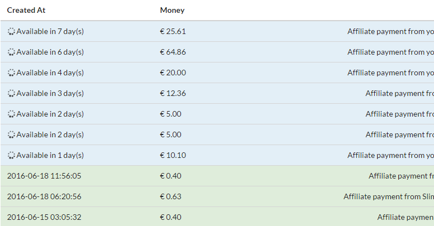Image resolution: width=434 pixels, height=226 pixels.
Task: Open the Affiliate payment description on 7 day(s) row
Action: click(390, 32)
